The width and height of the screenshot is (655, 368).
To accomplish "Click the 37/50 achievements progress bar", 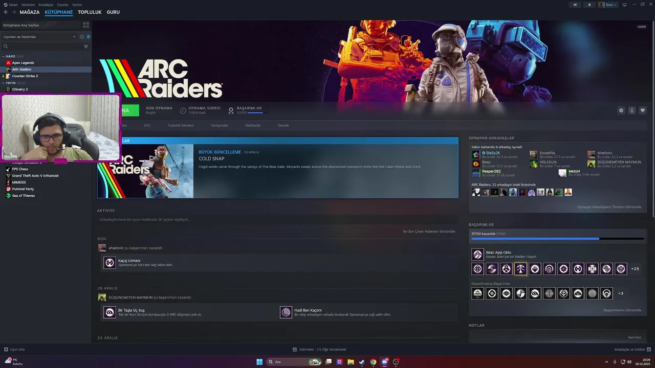I will click(x=558, y=239).
